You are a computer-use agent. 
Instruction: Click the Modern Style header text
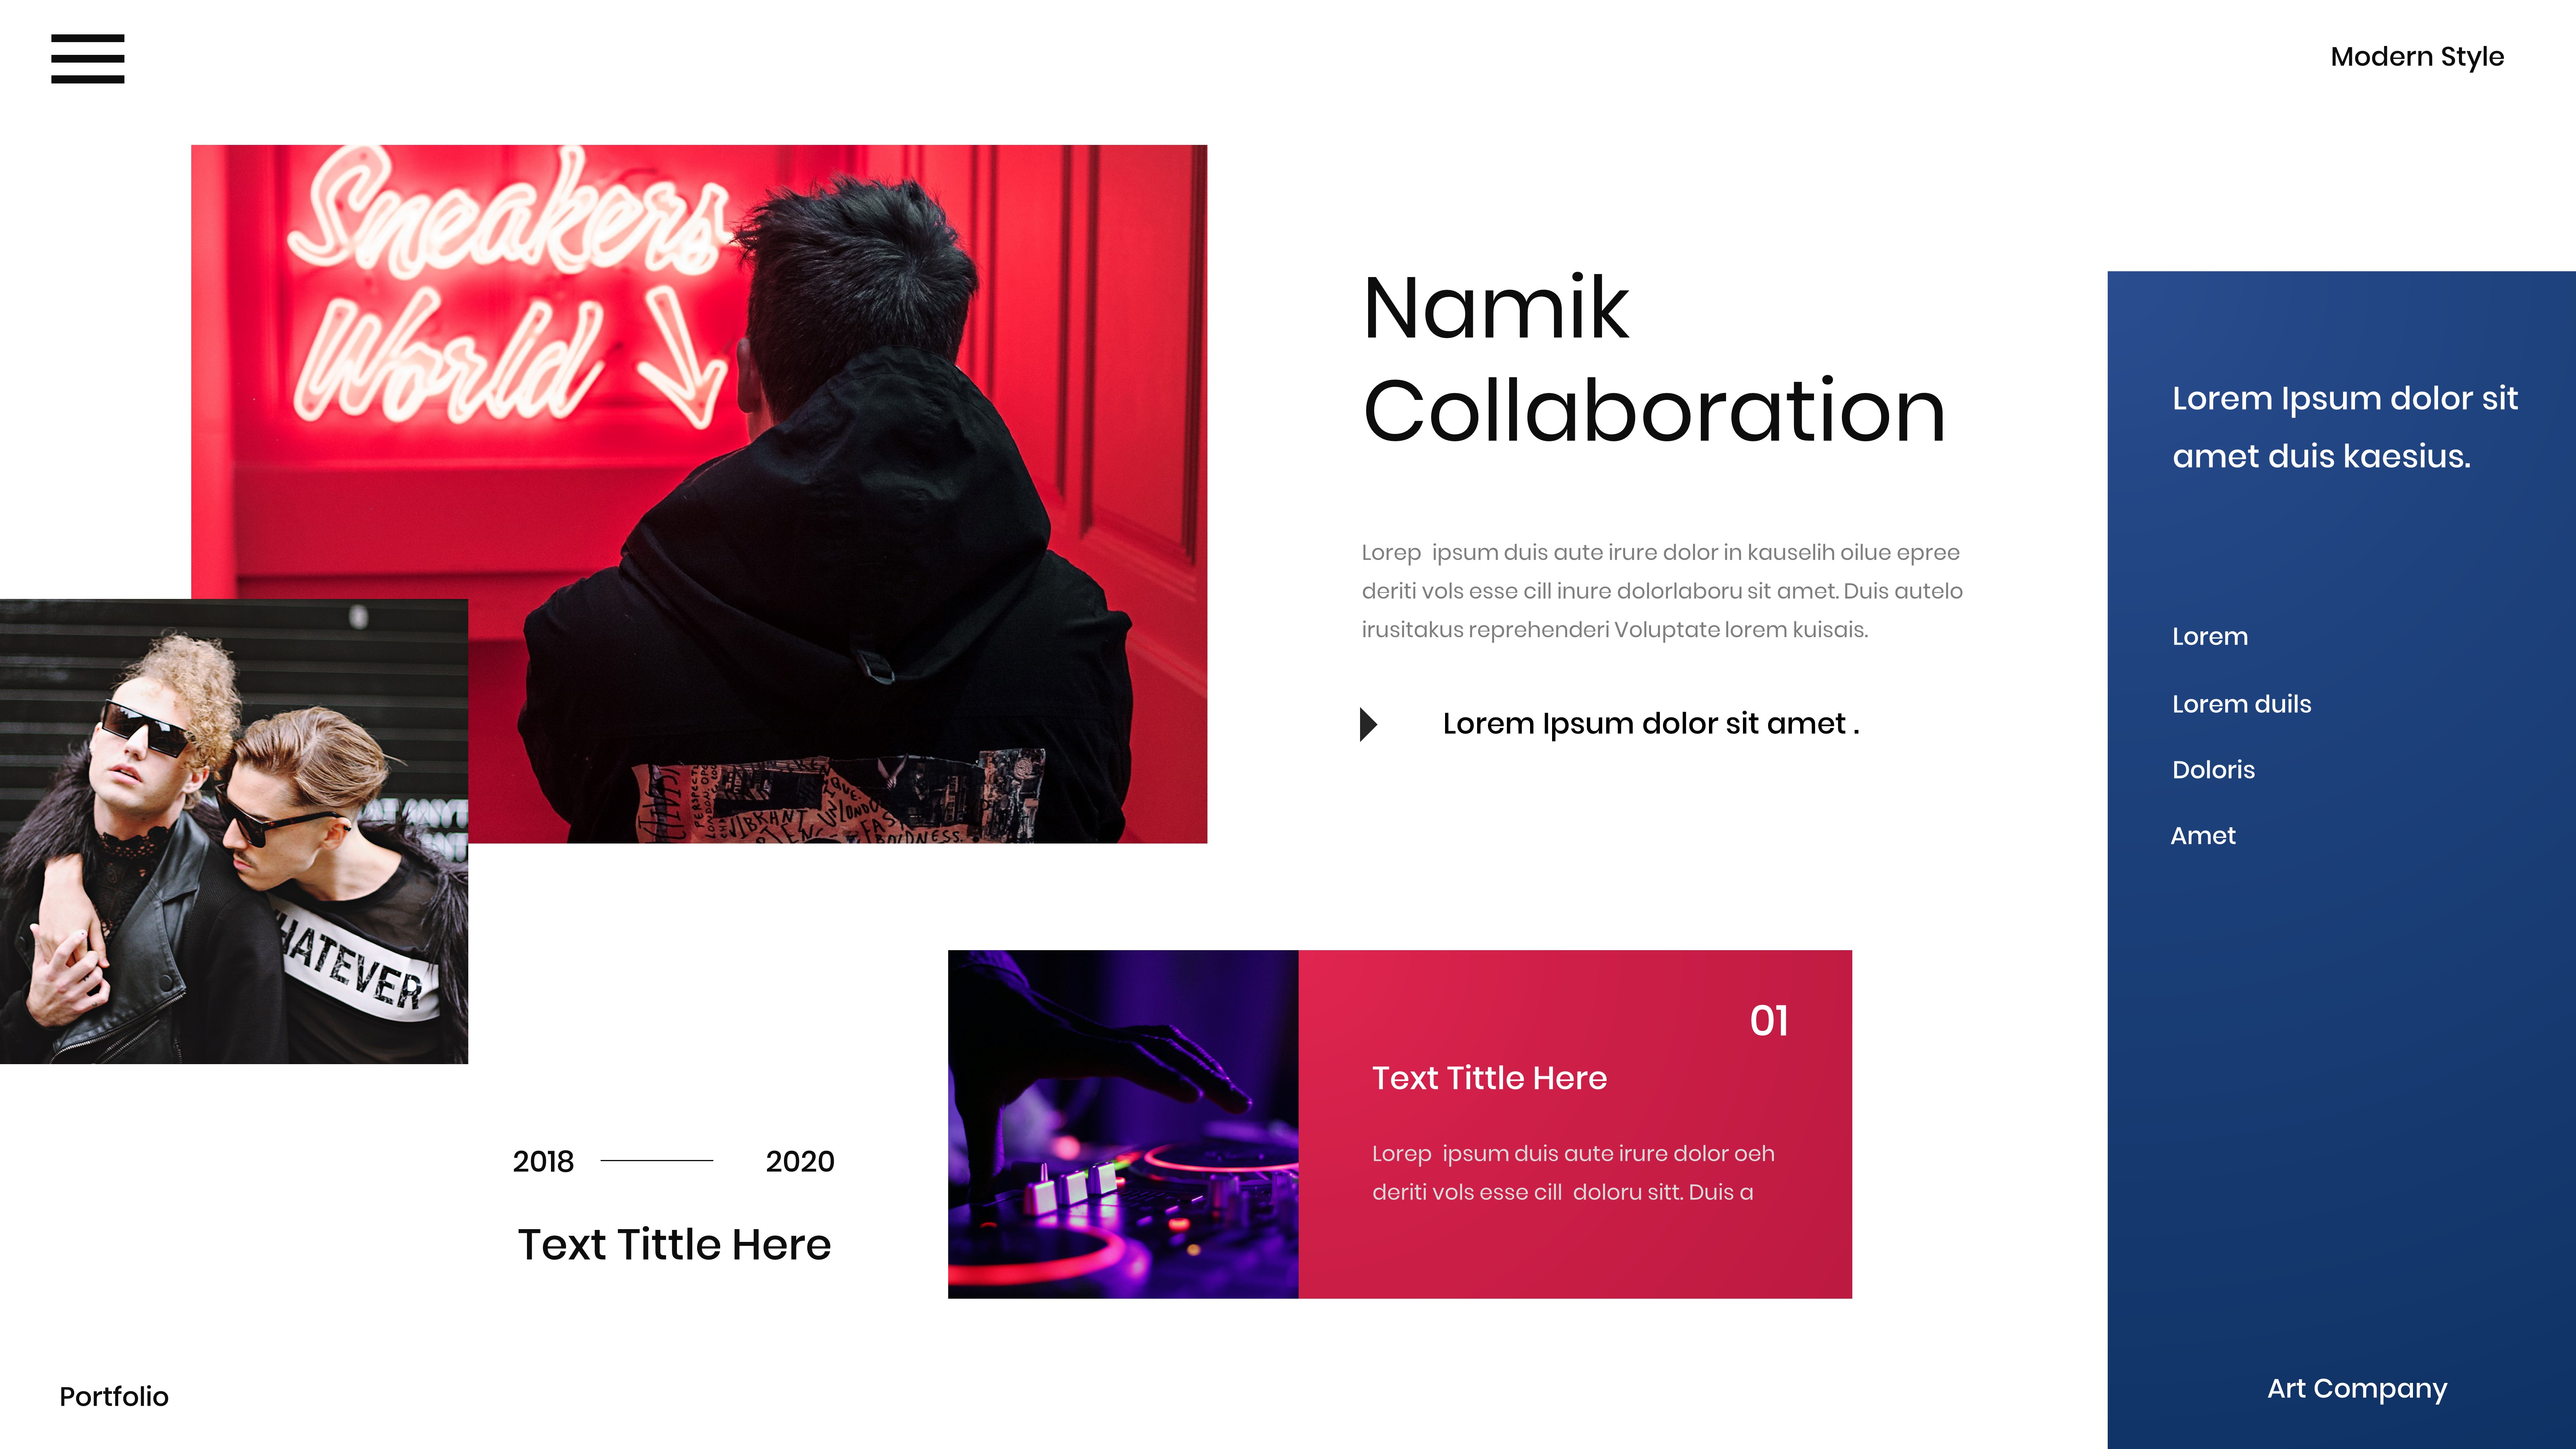tap(2417, 57)
